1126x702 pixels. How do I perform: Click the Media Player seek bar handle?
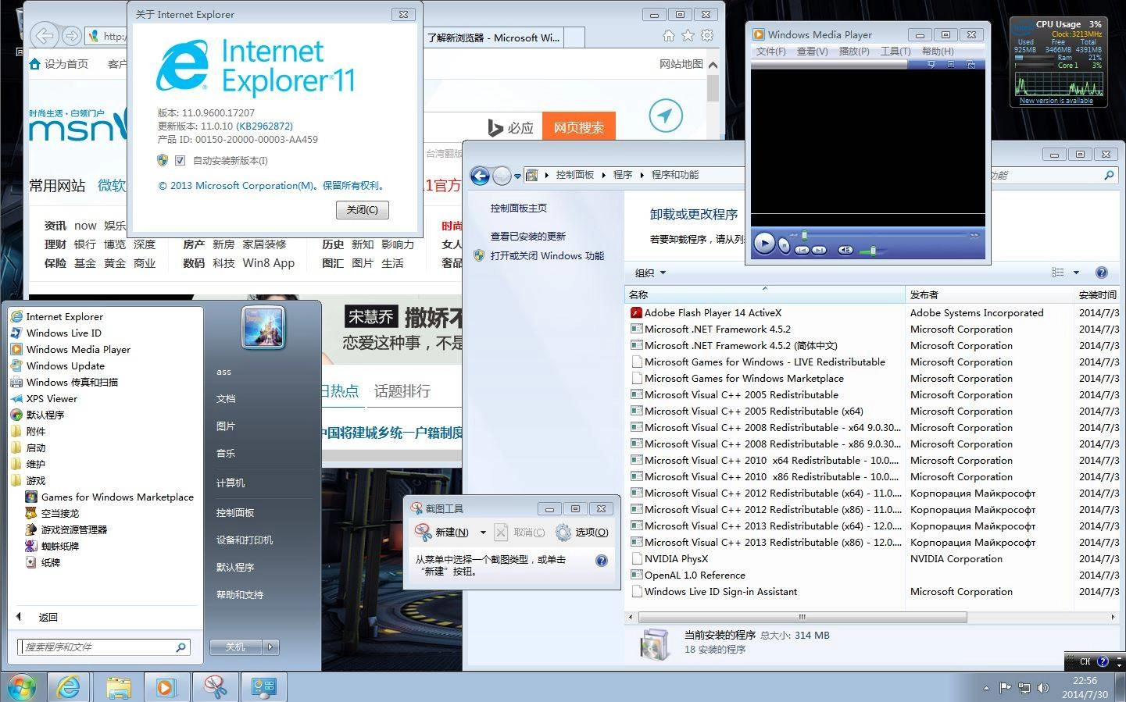coord(804,235)
